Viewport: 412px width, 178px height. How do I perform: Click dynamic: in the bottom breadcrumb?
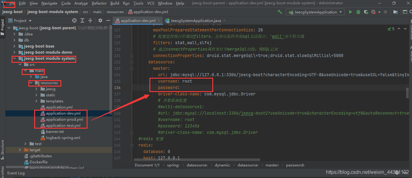pyautogui.click(x=222, y=165)
